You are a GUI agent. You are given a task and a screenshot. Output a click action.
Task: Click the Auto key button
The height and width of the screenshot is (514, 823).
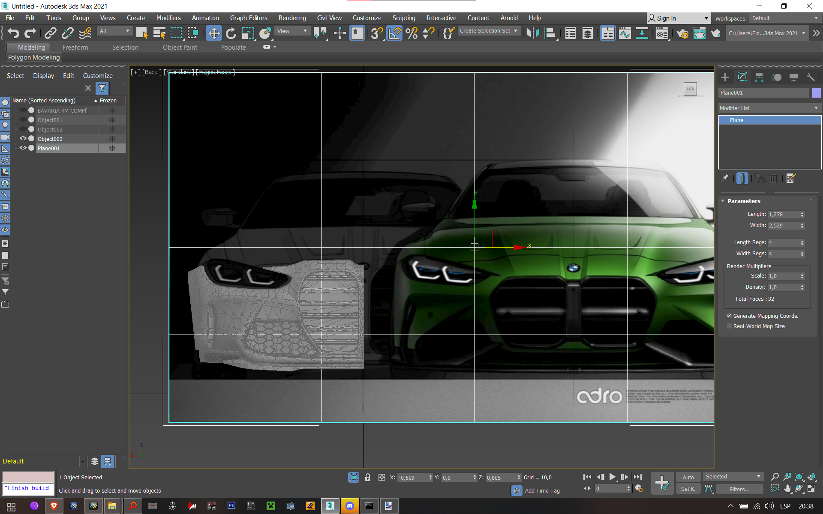pos(688,477)
